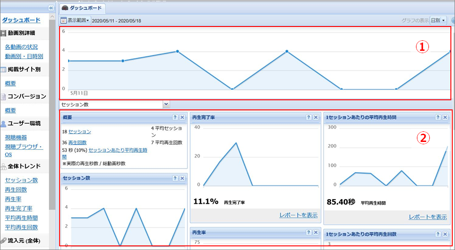Screen dimensions: 455x250
Task: Select the ダッシュボード tab
Action: 82,8
